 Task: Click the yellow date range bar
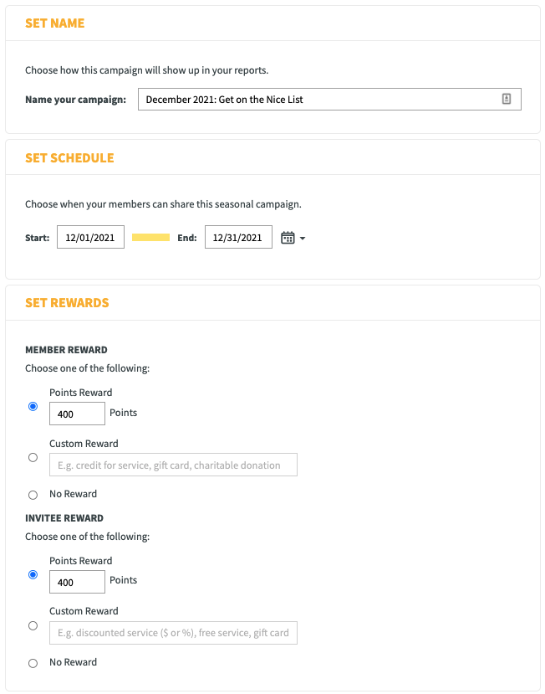pyautogui.click(x=150, y=237)
